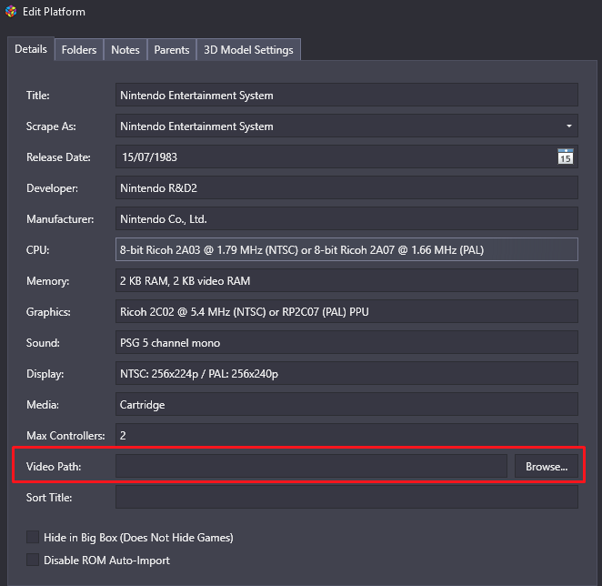Click Browse button for Video Path

pos(547,467)
